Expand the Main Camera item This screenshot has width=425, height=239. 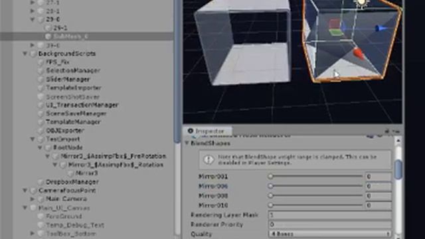pyautogui.click(x=33, y=199)
